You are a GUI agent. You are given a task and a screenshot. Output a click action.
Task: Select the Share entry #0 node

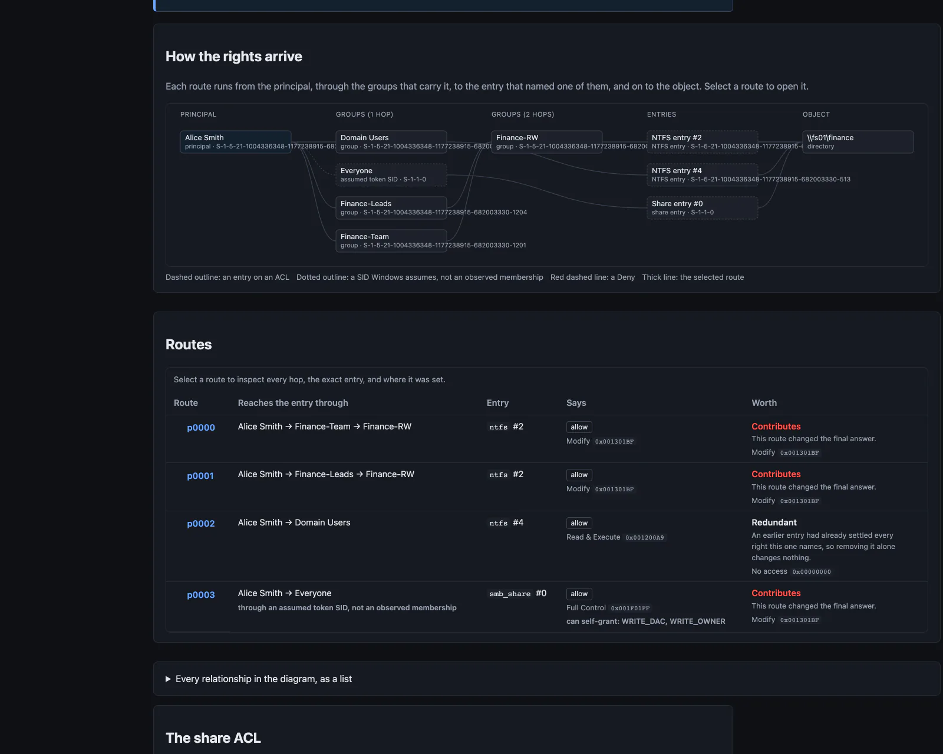click(x=703, y=208)
